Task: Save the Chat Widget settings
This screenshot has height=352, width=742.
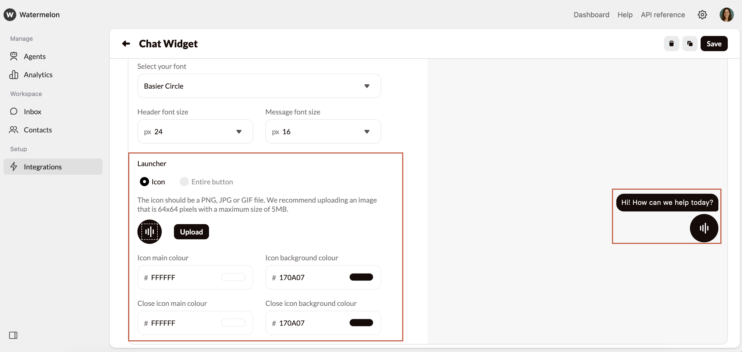Action: tap(714, 43)
